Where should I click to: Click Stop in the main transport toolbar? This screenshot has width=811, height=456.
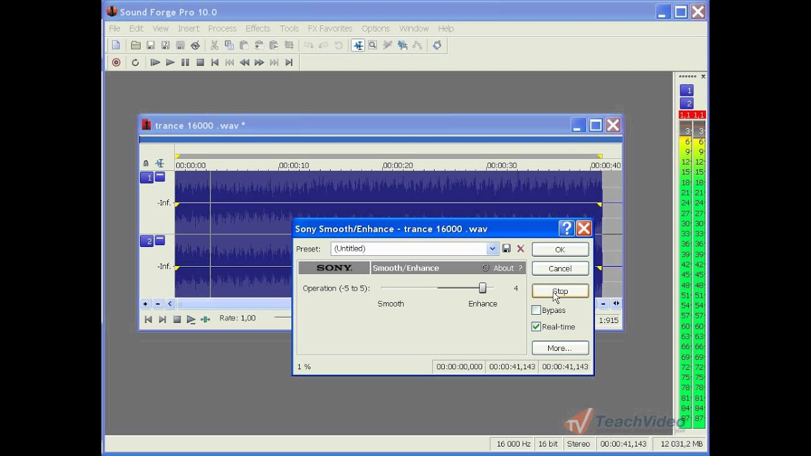tap(200, 62)
